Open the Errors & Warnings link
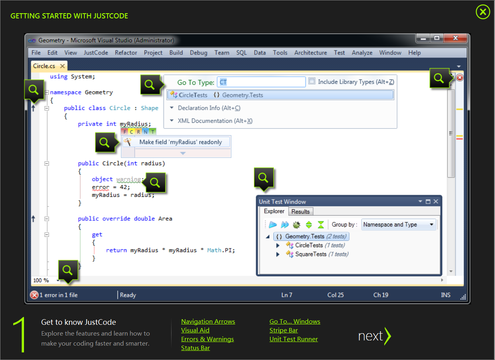Viewport: 495px width, 360px height. click(x=208, y=339)
